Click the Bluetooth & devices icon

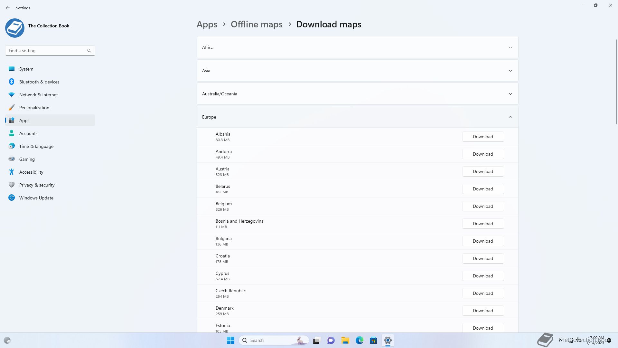(x=12, y=82)
